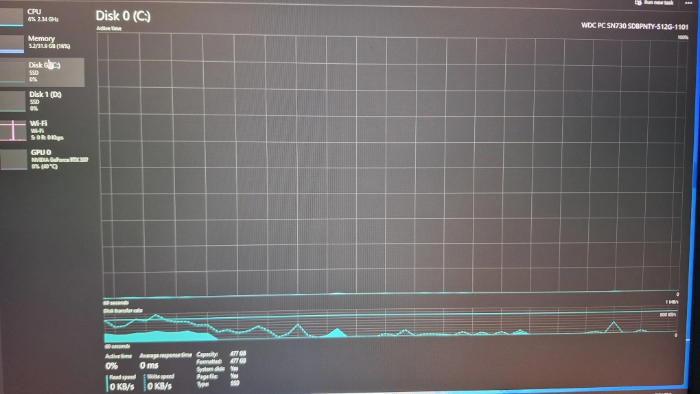700x394 pixels.
Task: Click the WDC PC SN730 model name
Action: 634,26
